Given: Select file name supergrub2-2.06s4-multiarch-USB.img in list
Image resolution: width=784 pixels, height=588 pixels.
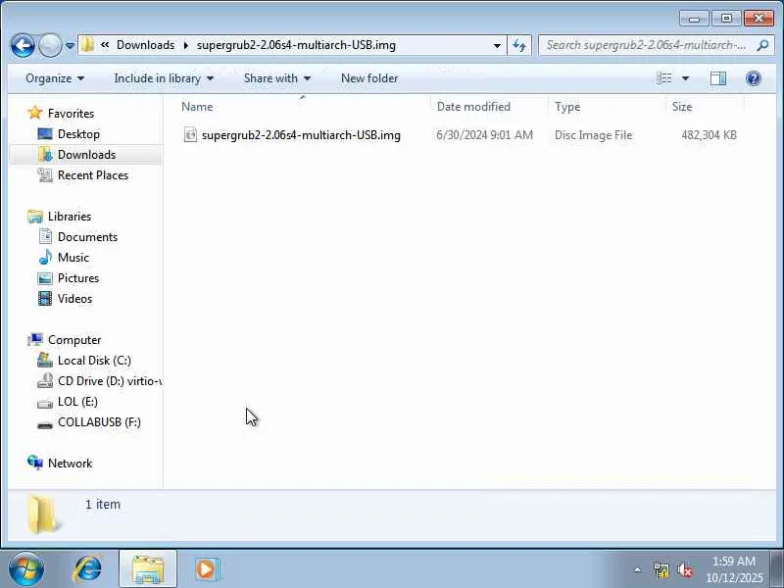Looking at the screenshot, I should pos(301,135).
